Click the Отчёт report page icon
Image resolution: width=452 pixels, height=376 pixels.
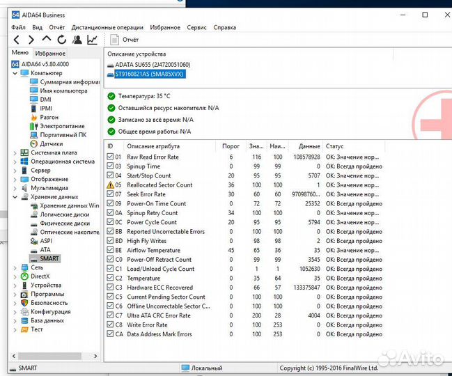pyautogui.click(x=114, y=40)
